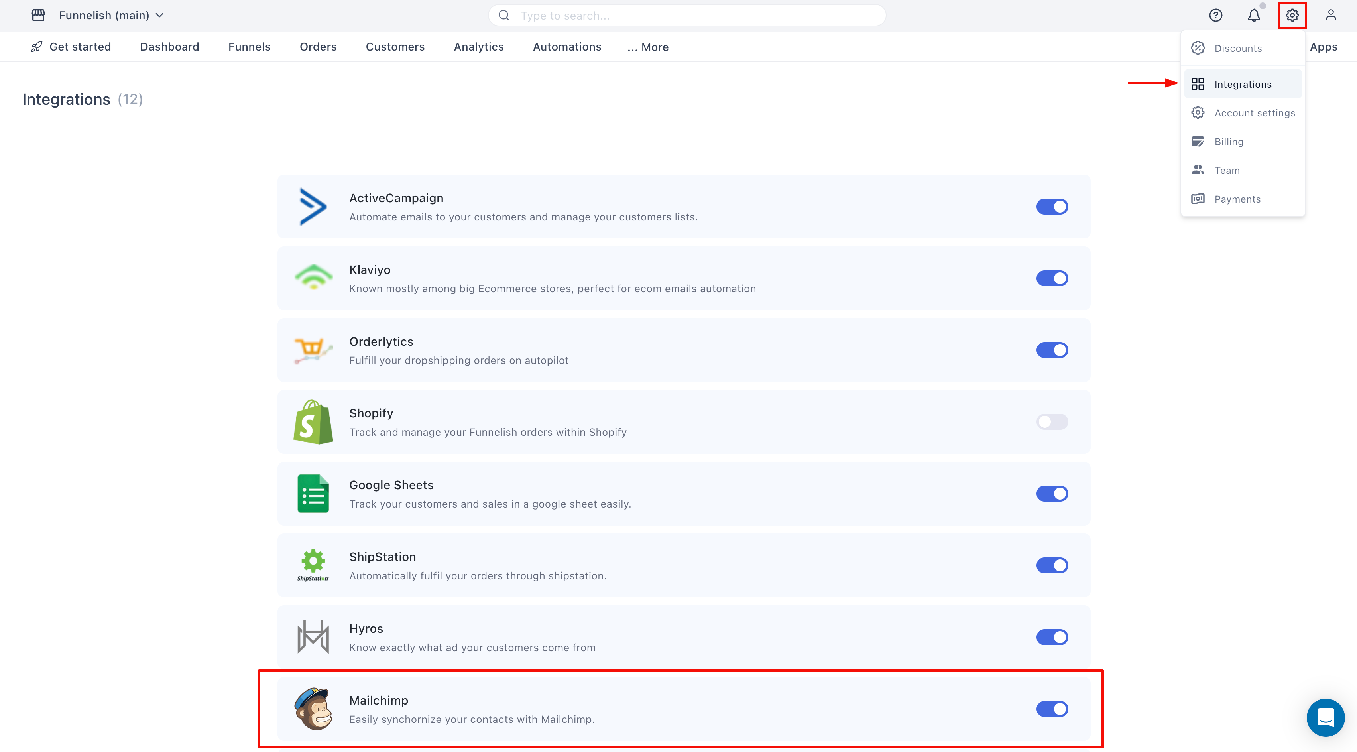Open the help question mark icon

pyautogui.click(x=1215, y=15)
